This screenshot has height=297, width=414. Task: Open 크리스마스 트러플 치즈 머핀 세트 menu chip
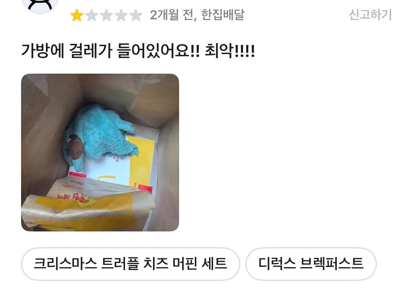tap(130, 264)
